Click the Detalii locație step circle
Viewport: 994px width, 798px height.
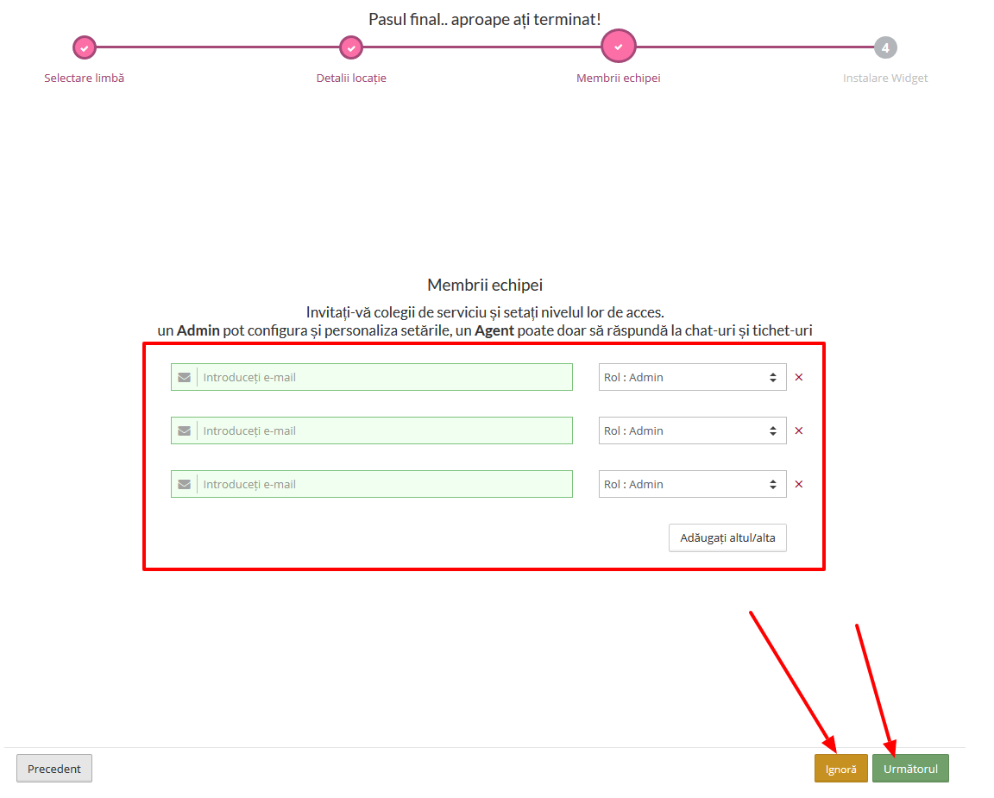pyautogui.click(x=350, y=47)
